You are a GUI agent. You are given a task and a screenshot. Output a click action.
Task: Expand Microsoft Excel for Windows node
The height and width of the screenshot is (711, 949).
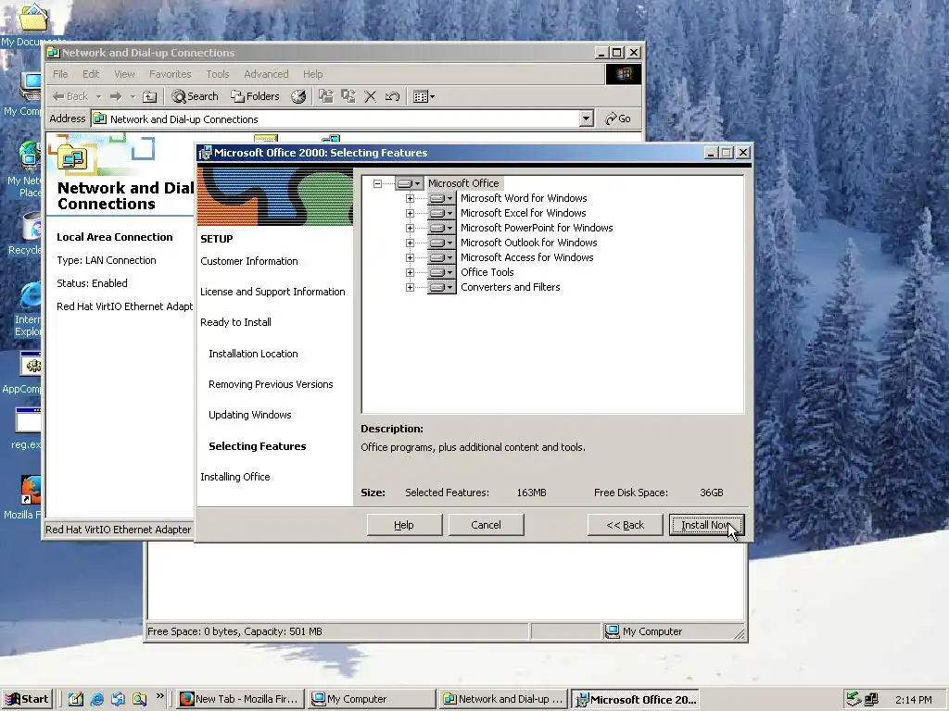(x=410, y=214)
